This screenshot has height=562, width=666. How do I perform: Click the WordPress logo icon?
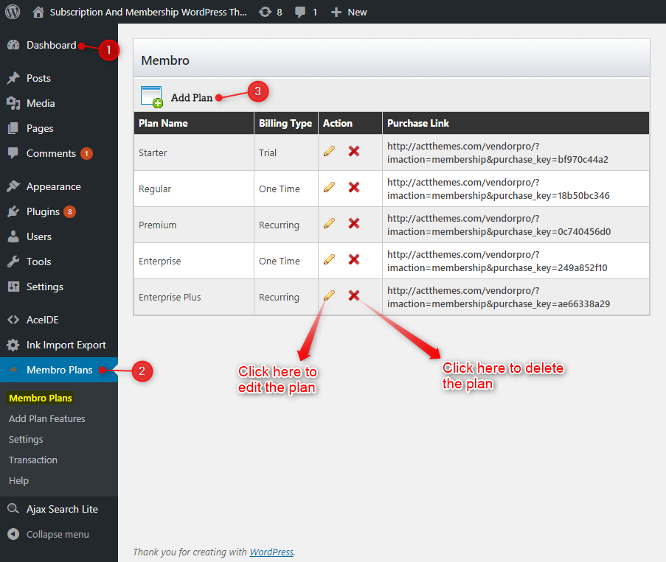pos(13,12)
